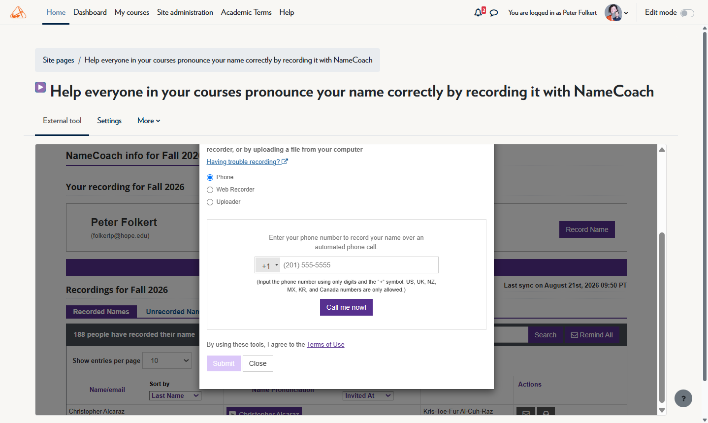Close the recording dialog

(x=258, y=363)
